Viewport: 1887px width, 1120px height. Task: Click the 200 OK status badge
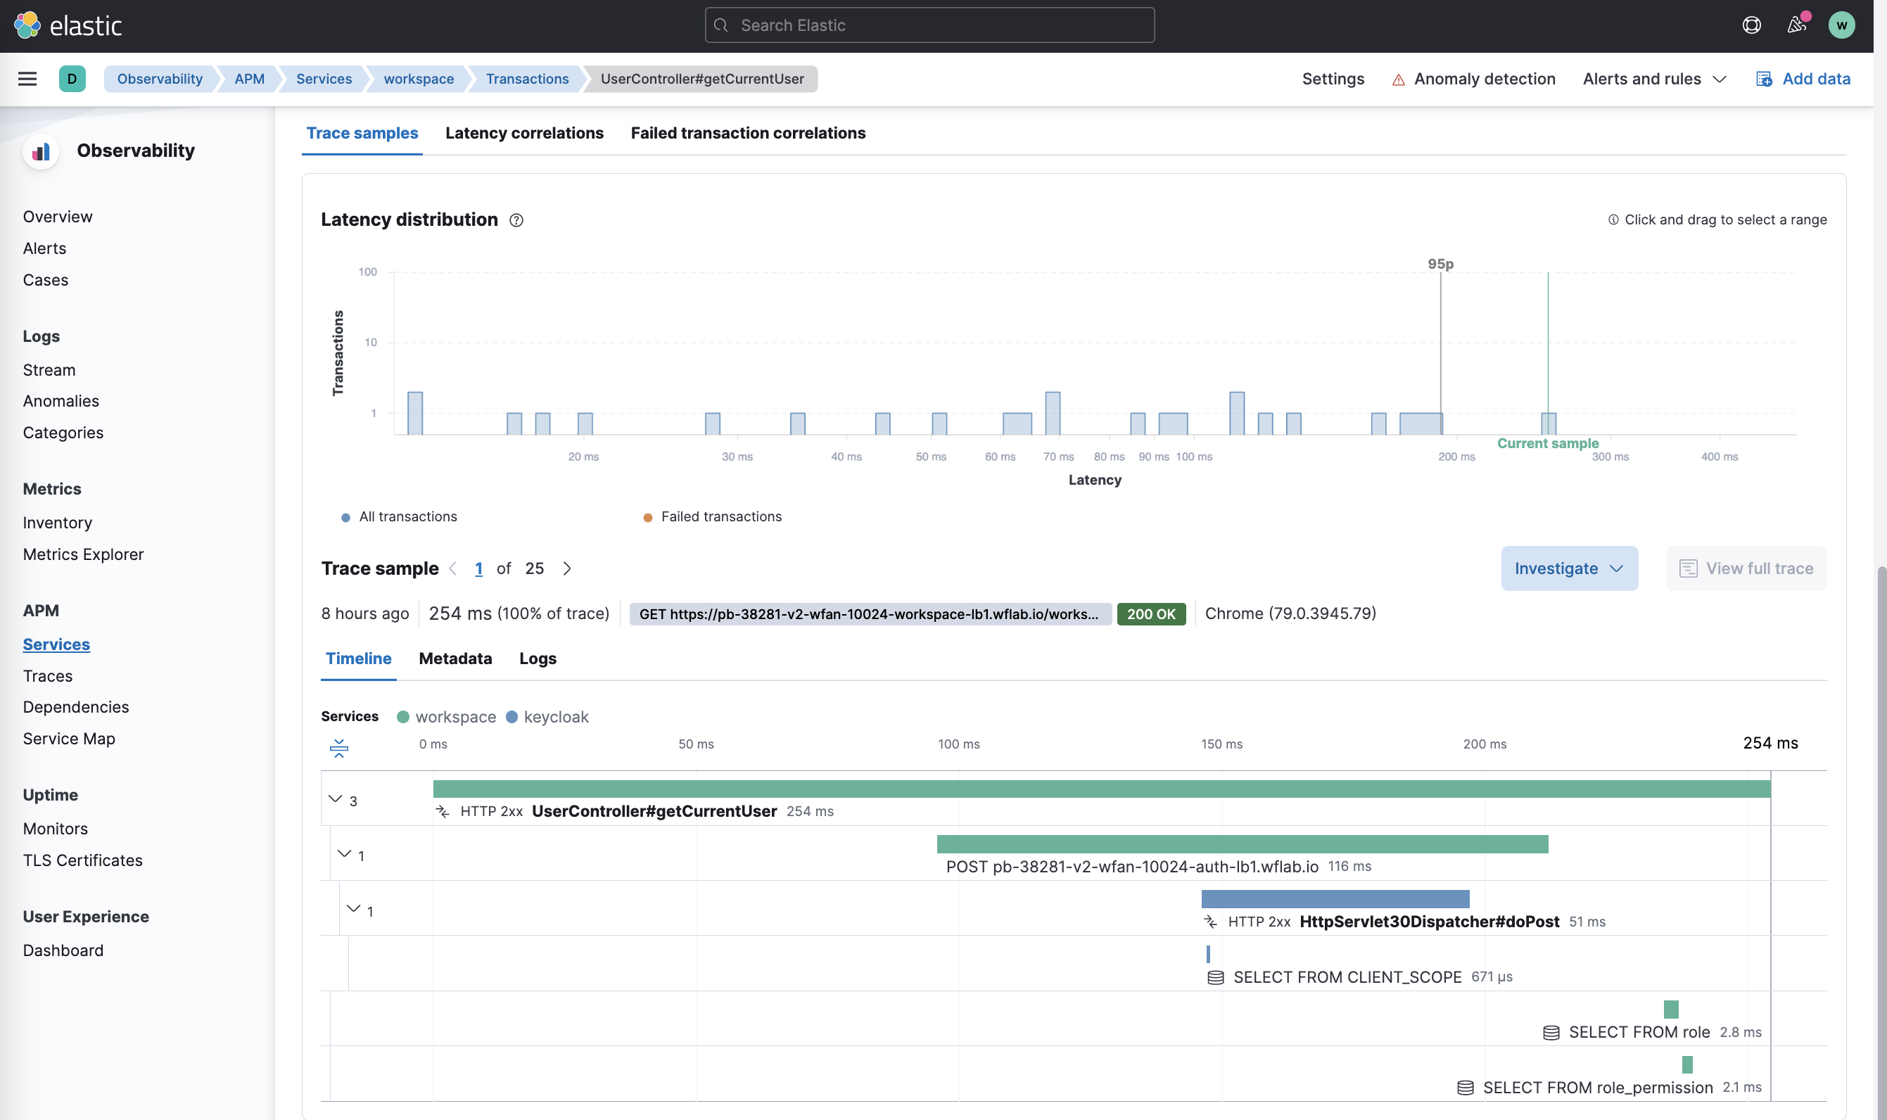click(1151, 614)
